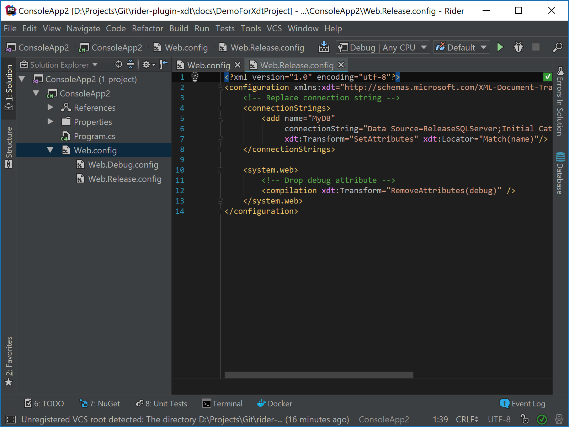Viewport: 569px width, 427px height.
Task: Open the Default run configuration dropdown
Action: (461, 47)
